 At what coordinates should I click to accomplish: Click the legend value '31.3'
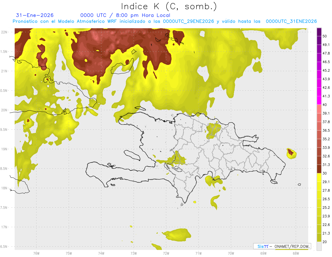[326, 165]
